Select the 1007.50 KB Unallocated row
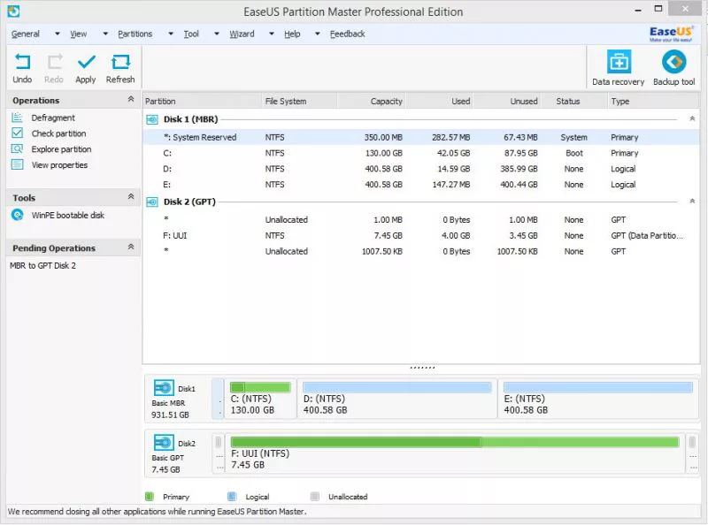708x525 pixels. tap(421, 251)
